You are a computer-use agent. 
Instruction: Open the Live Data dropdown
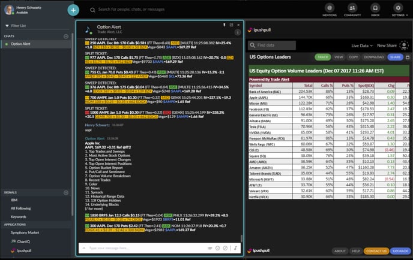(x=362, y=46)
